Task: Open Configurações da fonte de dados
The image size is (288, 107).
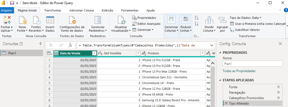Action: 72,24
